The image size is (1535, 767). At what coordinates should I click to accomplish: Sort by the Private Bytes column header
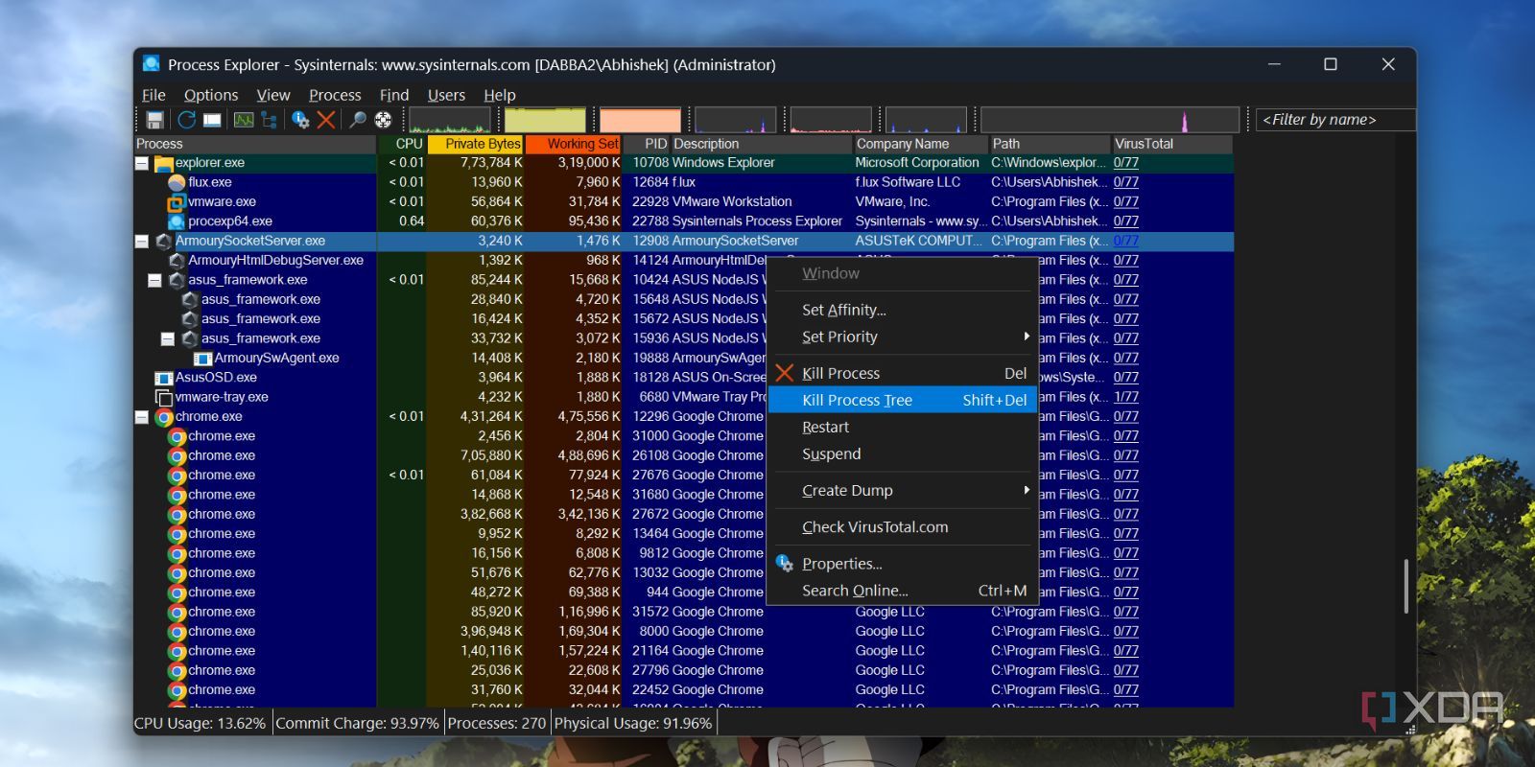(x=475, y=144)
